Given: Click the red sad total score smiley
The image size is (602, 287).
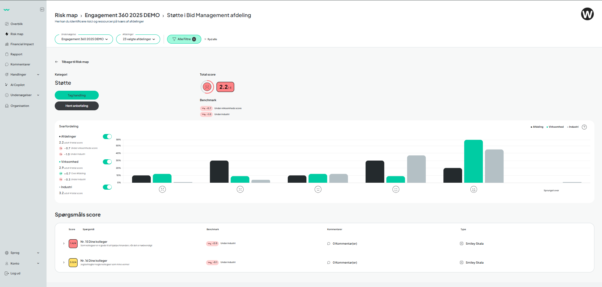Looking at the screenshot, I should (207, 87).
